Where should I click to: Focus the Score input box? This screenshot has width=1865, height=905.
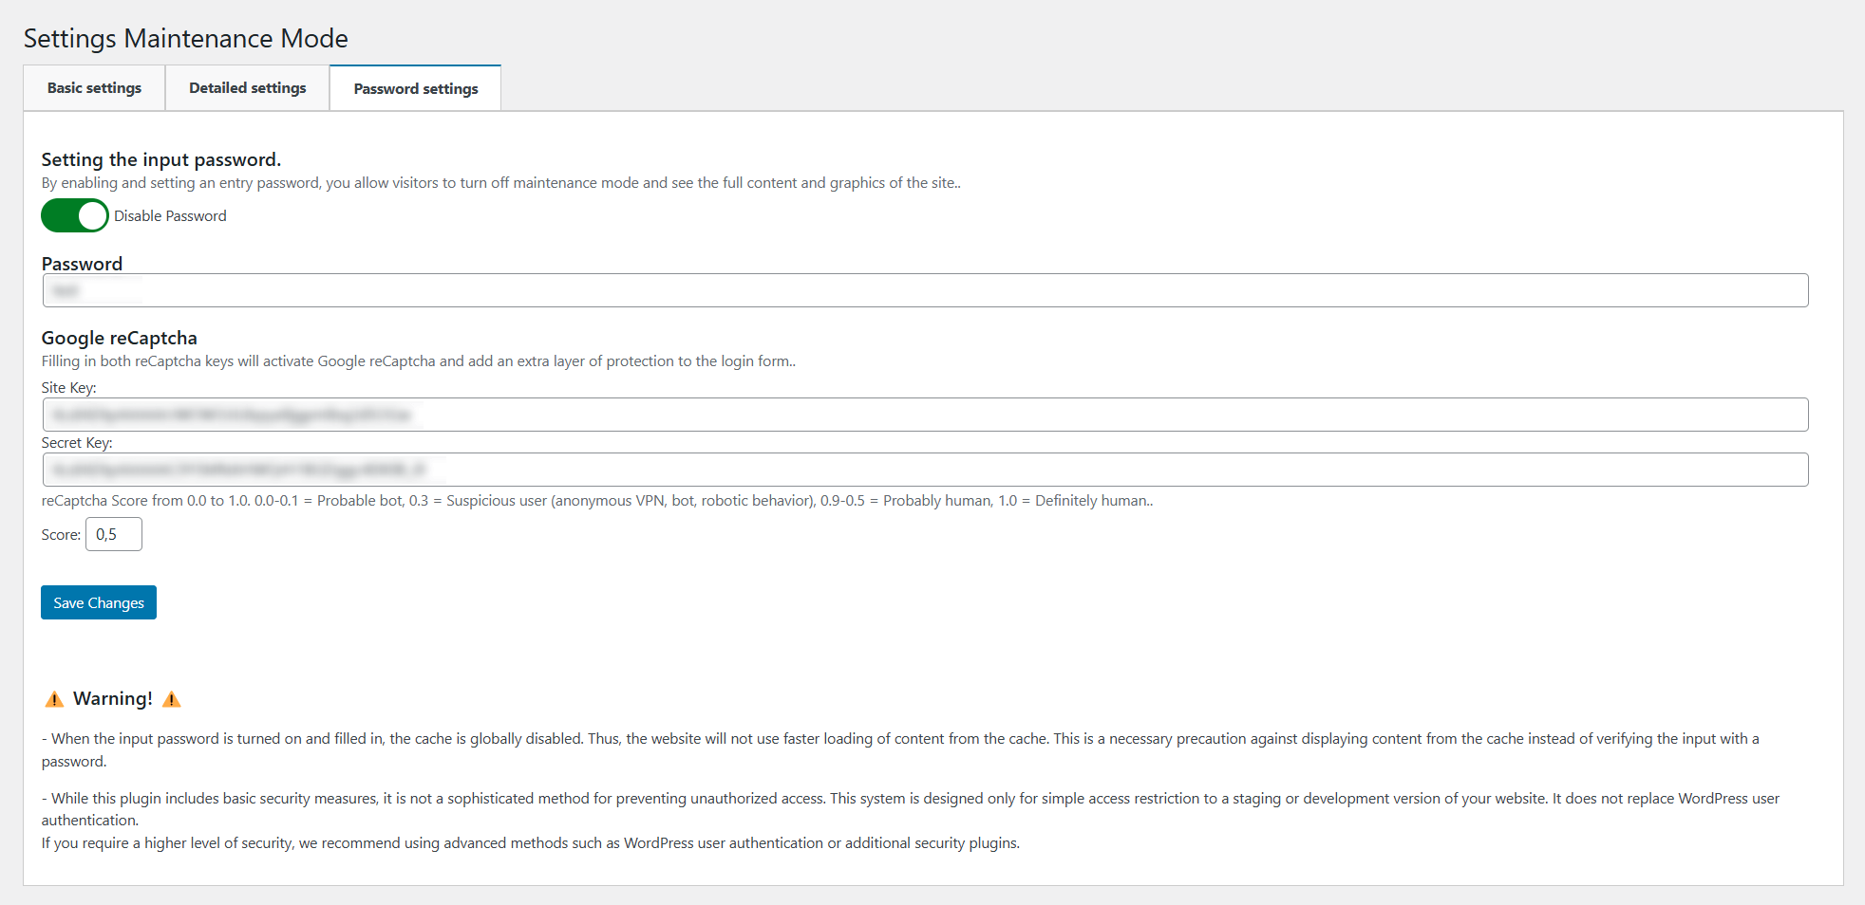point(114,534)
